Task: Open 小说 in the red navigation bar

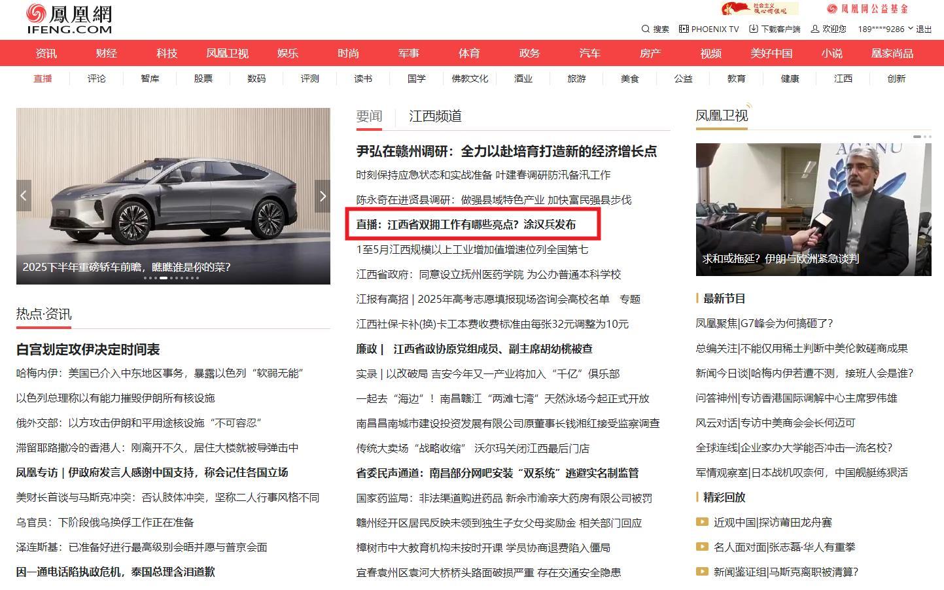Action: (x=832, y=53)
